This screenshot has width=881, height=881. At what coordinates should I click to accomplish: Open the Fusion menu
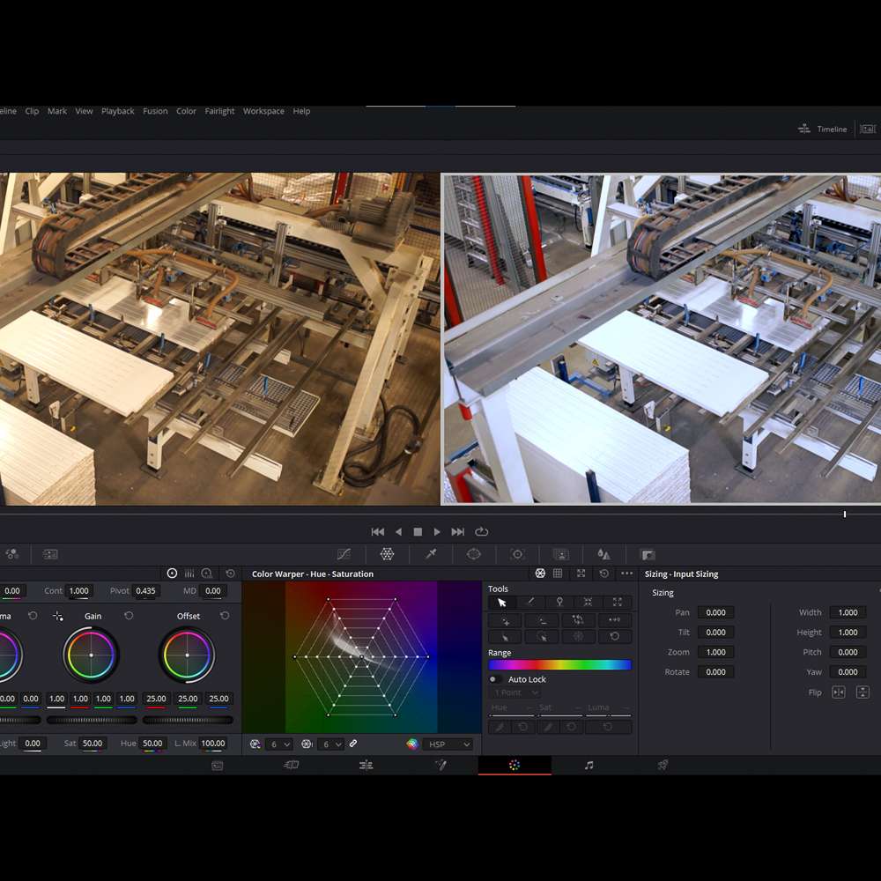click(x=155, y=111)
